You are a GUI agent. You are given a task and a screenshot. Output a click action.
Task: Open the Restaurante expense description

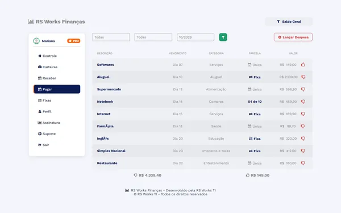(107, 163)
